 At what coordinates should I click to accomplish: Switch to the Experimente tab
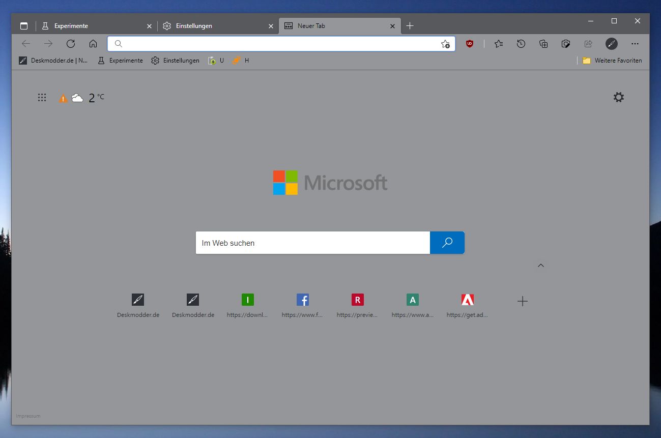pos(96,26)
